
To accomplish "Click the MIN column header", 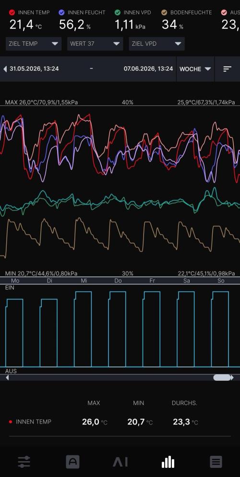I will (x=138, y=403).
